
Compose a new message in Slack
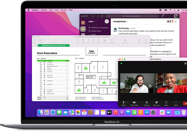pyautogui.click(x=107, y=21)
